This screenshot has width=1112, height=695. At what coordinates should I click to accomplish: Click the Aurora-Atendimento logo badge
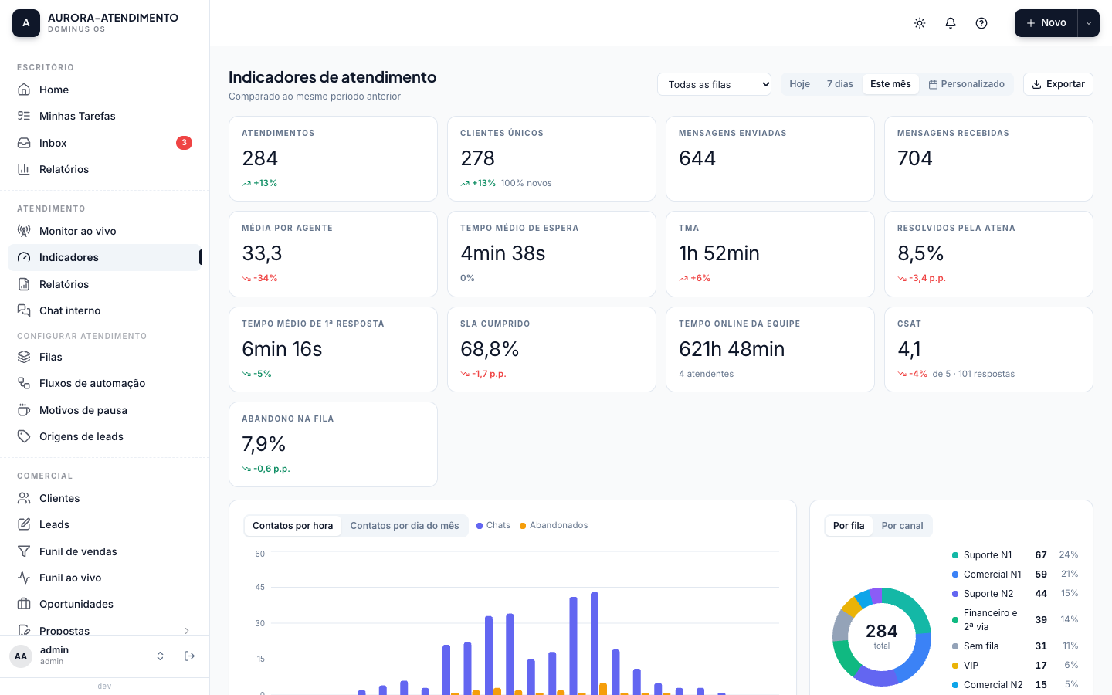(26, 23)
